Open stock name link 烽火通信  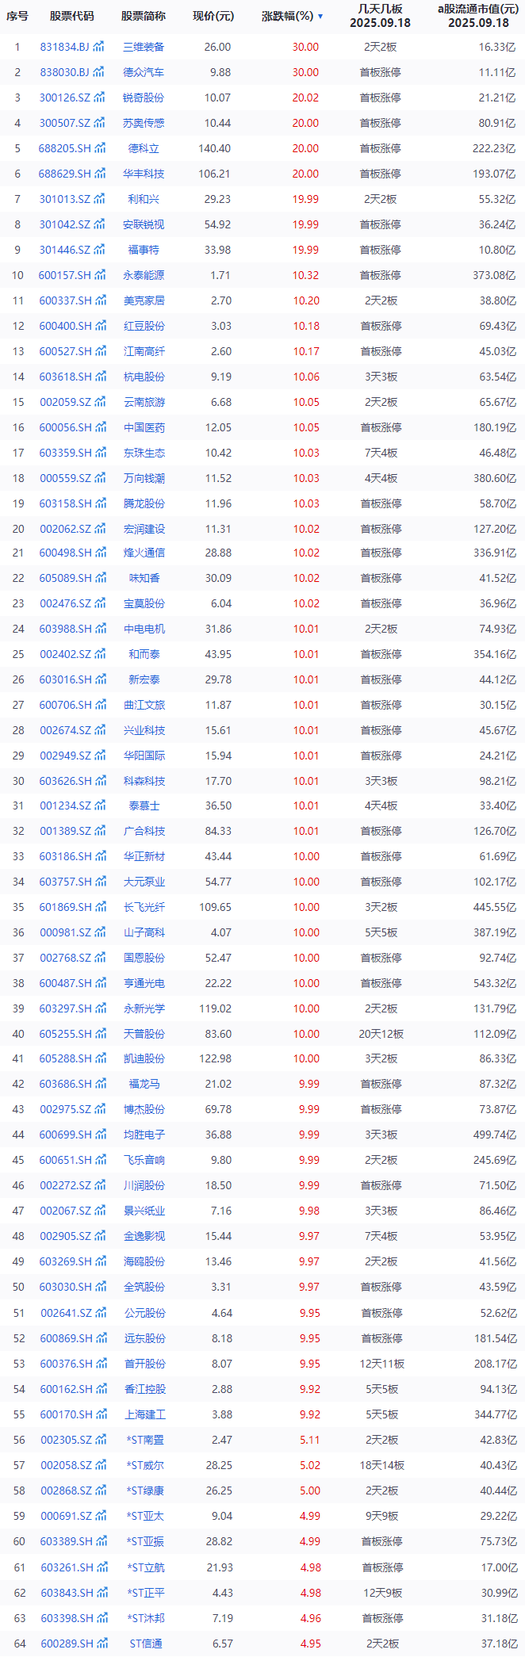(x=144, y=553)
